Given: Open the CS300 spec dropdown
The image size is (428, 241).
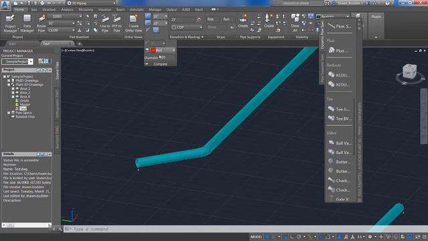Looking at the screenshot, I should [x=61, y=30].
